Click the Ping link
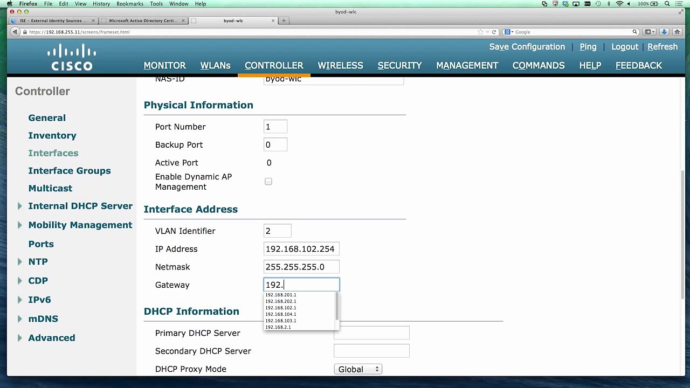The image size is (690, 388). coord(588,47)
